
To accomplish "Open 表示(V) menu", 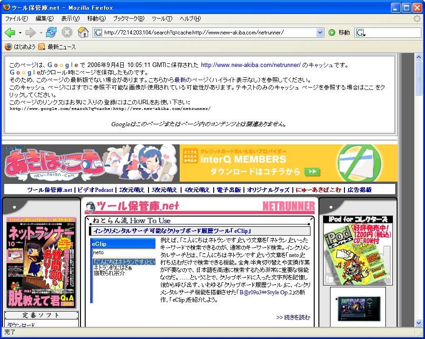I will point(70,19).
